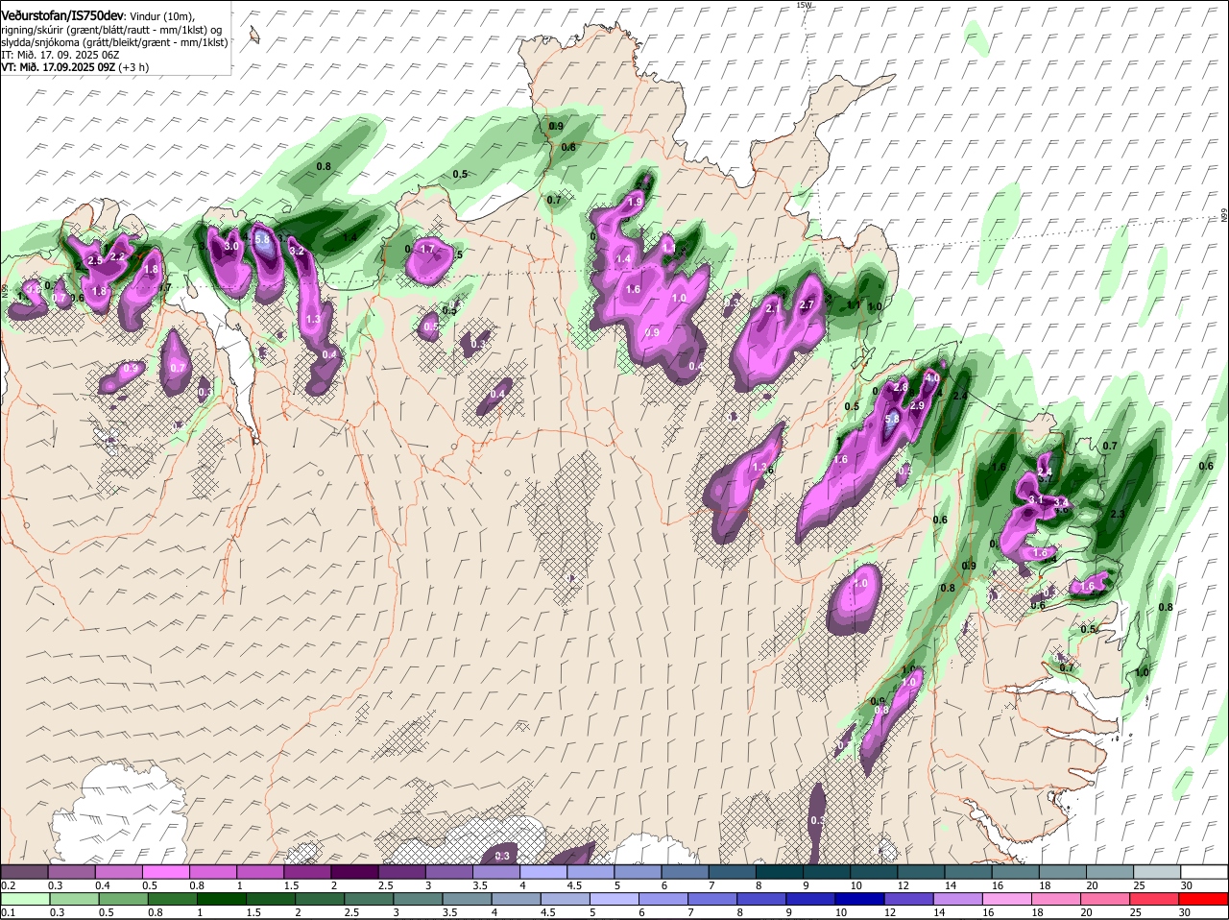The height and width of the screenshot is (920, 1229).
Task: Click the 2.9 precipitation value on the map
Action: (917, 406)
